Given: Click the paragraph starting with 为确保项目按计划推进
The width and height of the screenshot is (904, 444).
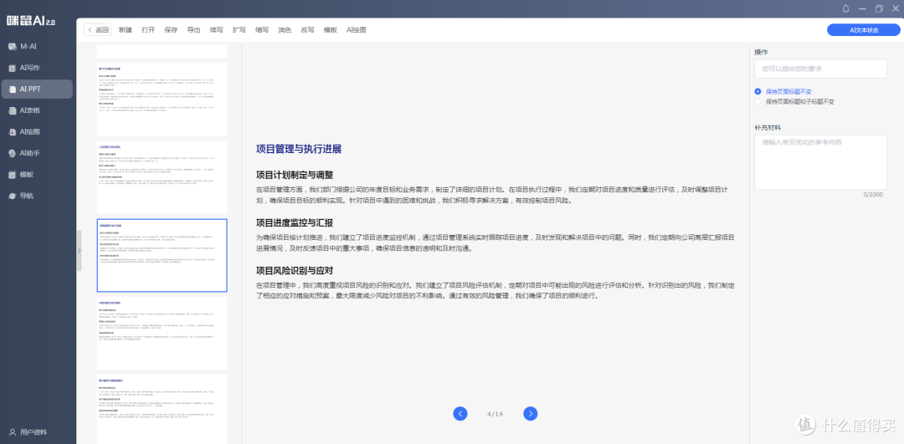Looking at the screenshot, I should 495,242.
